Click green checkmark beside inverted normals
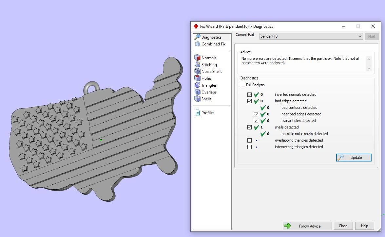385x237 pixels. [x=256, y=94]
